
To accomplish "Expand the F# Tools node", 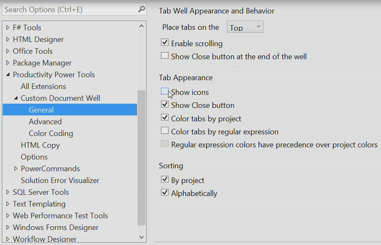I will click(x=8, y=27).
